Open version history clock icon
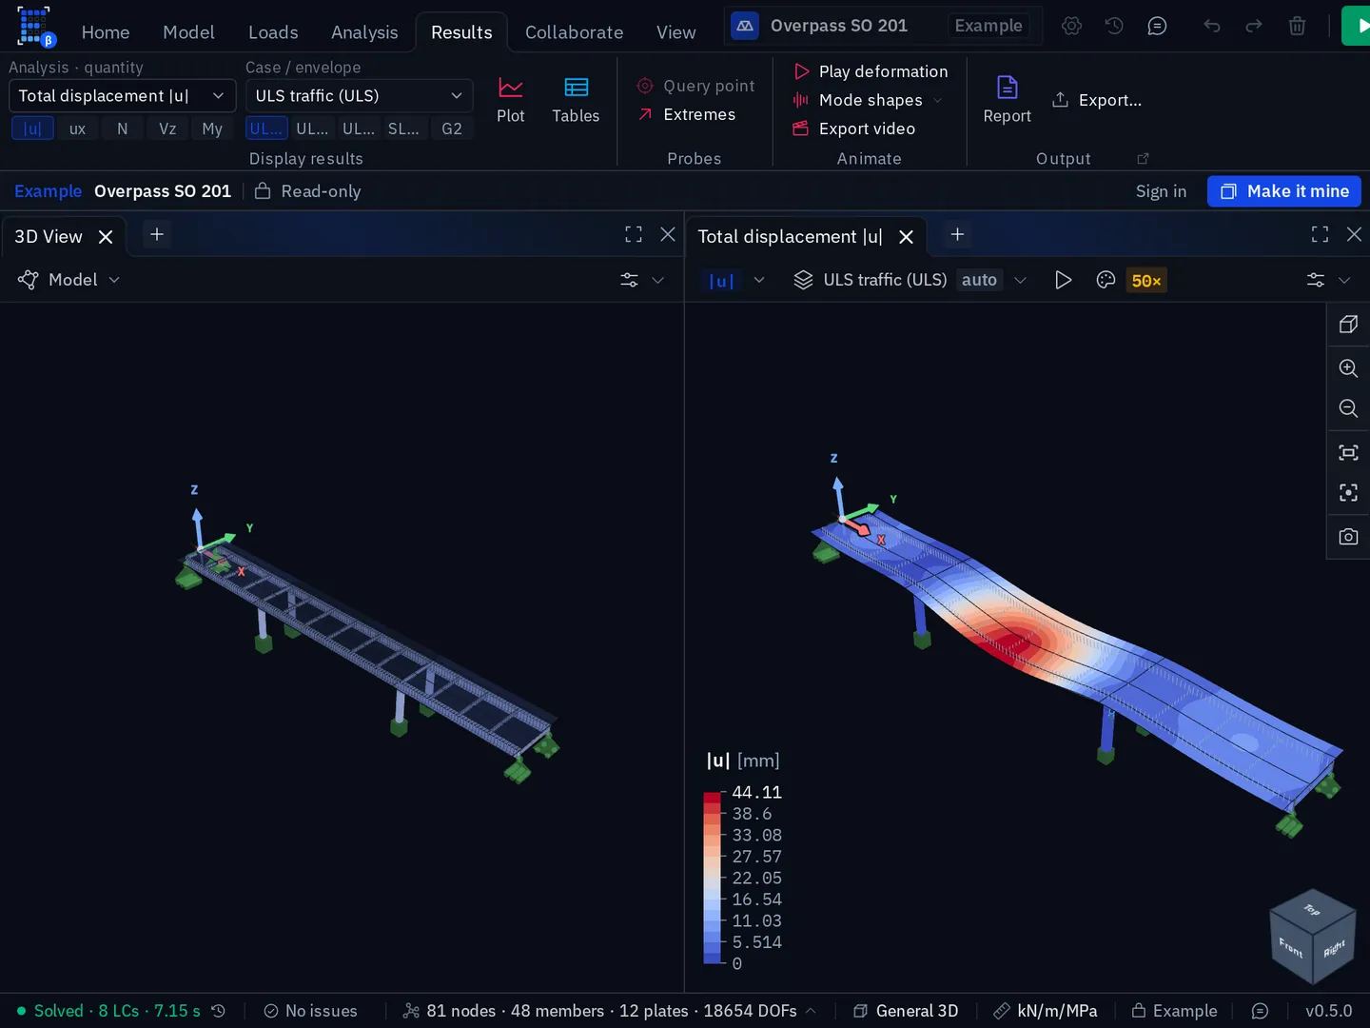This screenshot has width=1370, height=1028. (x=1114, y=26)
